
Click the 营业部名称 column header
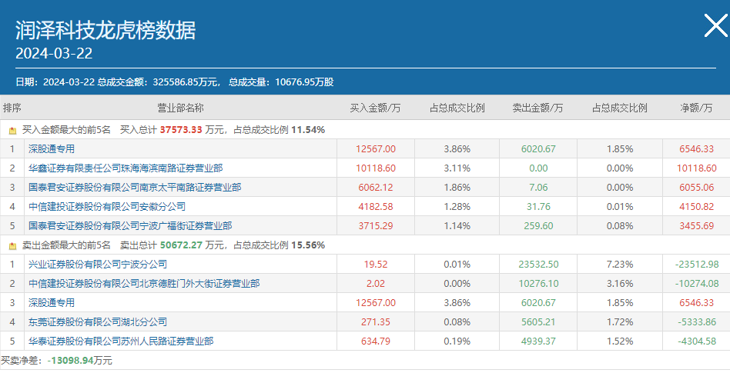point(181,108)
